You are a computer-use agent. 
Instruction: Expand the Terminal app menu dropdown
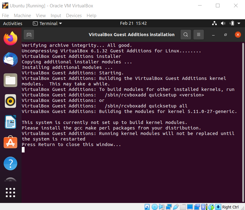point(47,24)
